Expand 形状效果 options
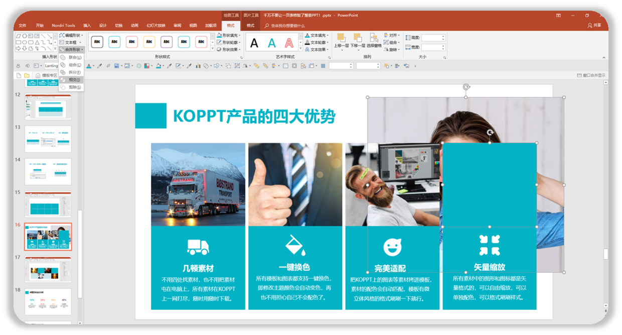Screen dimensions: 622x335 pos(229,50)
